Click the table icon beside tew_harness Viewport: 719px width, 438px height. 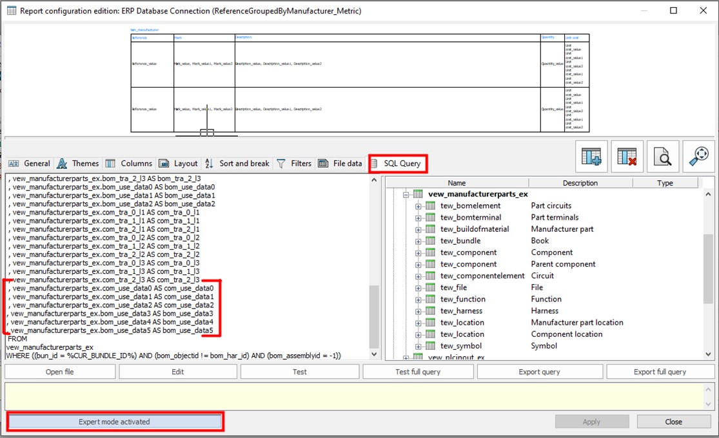coord(430,311)
